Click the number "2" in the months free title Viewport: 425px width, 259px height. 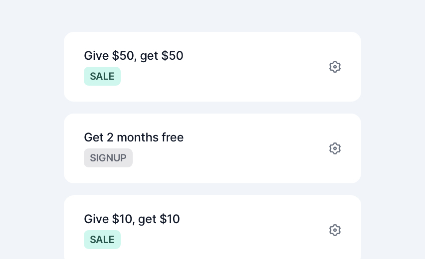click(110, 137)
